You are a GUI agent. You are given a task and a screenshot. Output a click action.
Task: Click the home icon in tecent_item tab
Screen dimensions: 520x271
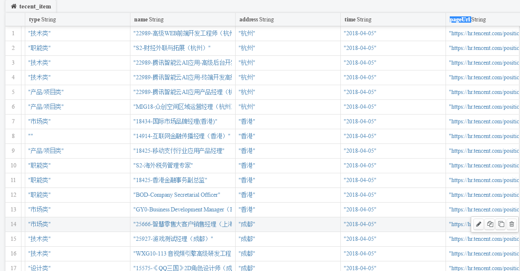pyautogui.click(x=14, y=6)
